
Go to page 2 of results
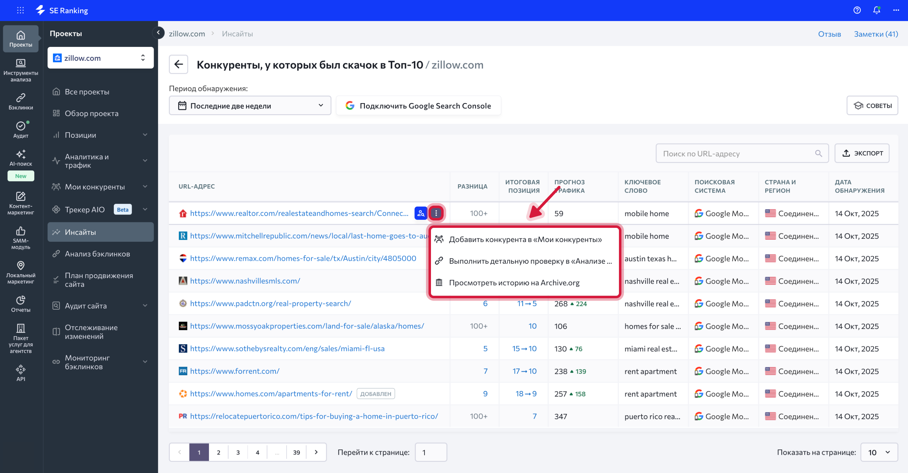tap(219, 452)
